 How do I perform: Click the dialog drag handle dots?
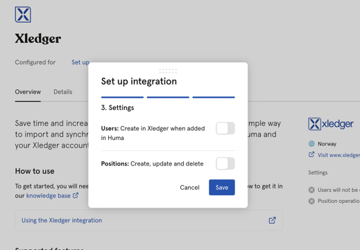click(168, 71)
